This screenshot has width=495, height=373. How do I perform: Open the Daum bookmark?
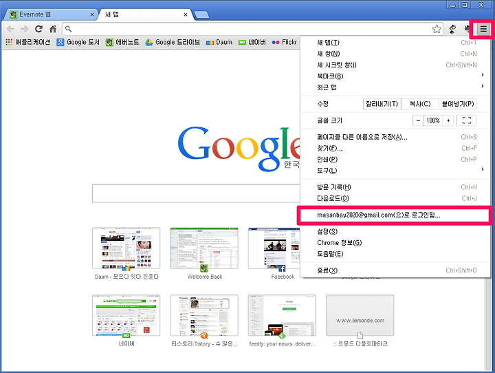pos(219,42)
